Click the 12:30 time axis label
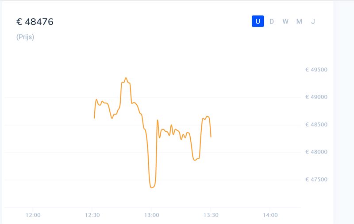Image resolution: width=354 pixels, height=224 pixels. click(x=92, y=215)
